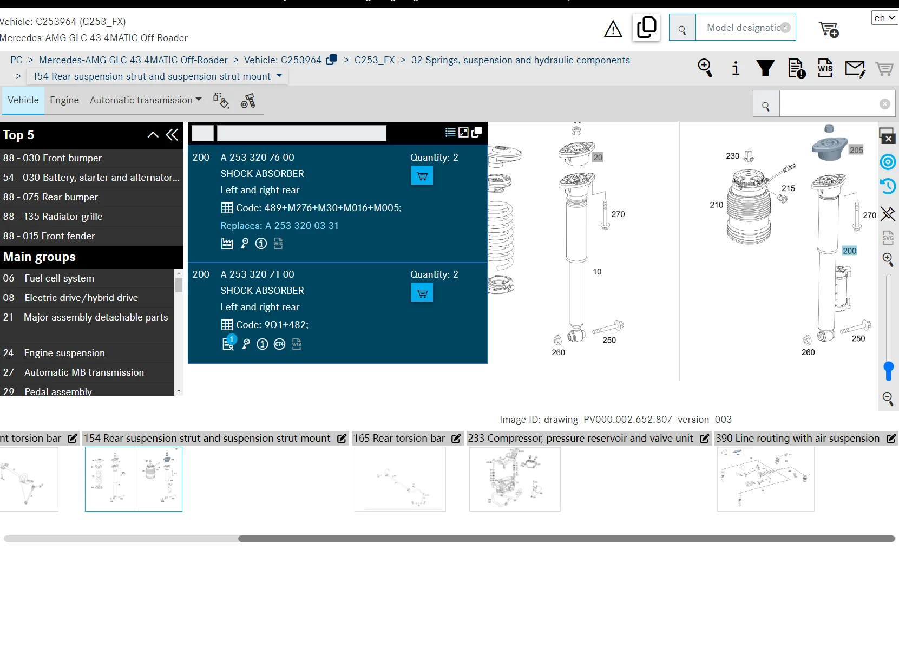Screen dimensions: 899x654
Task: Select the Vehicle tab
Action: click(23, 100)
